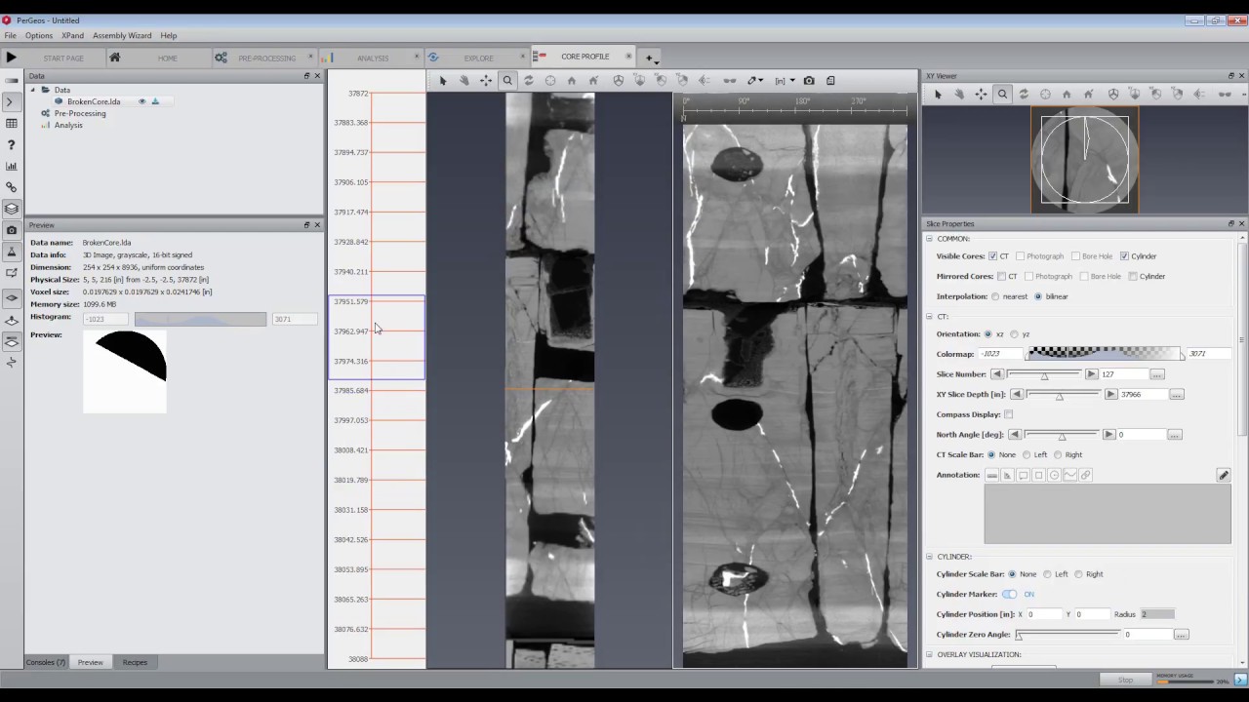Select the arrow pointer tool in core toolbar
The image size is (1249, 702).
pyautogui.click(x=443, y=81)
